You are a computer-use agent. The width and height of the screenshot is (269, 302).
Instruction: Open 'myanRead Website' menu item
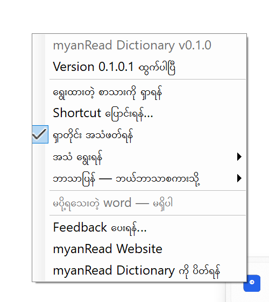pos(139,249)
